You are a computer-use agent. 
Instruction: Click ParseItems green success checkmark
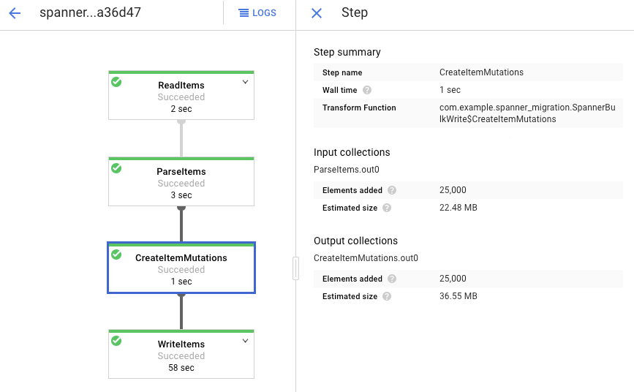[x=116, y=168]
